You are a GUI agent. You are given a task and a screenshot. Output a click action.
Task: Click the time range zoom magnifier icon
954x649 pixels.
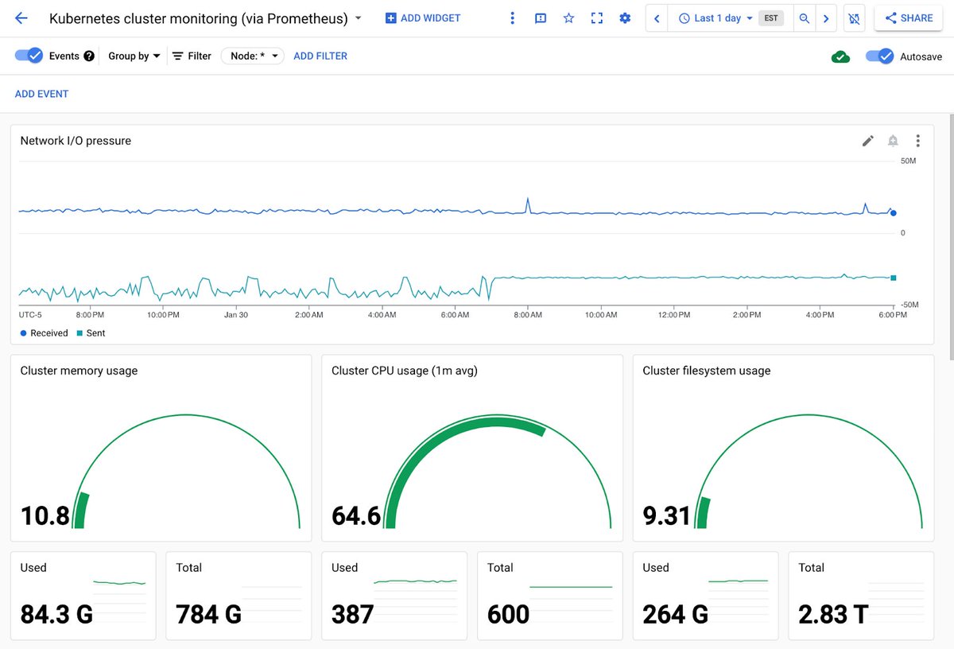(x=805, y=18)
